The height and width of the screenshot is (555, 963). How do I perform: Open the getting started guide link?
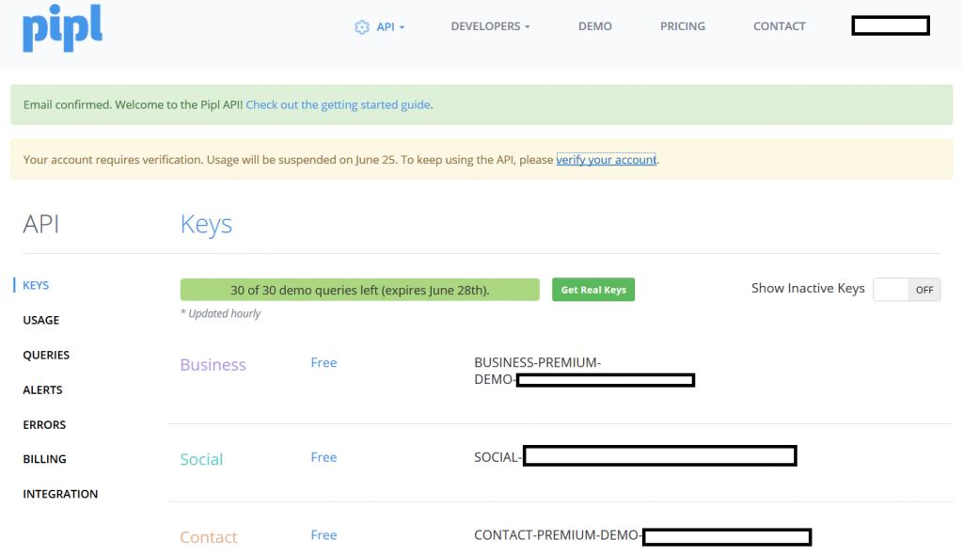(338, 104)
